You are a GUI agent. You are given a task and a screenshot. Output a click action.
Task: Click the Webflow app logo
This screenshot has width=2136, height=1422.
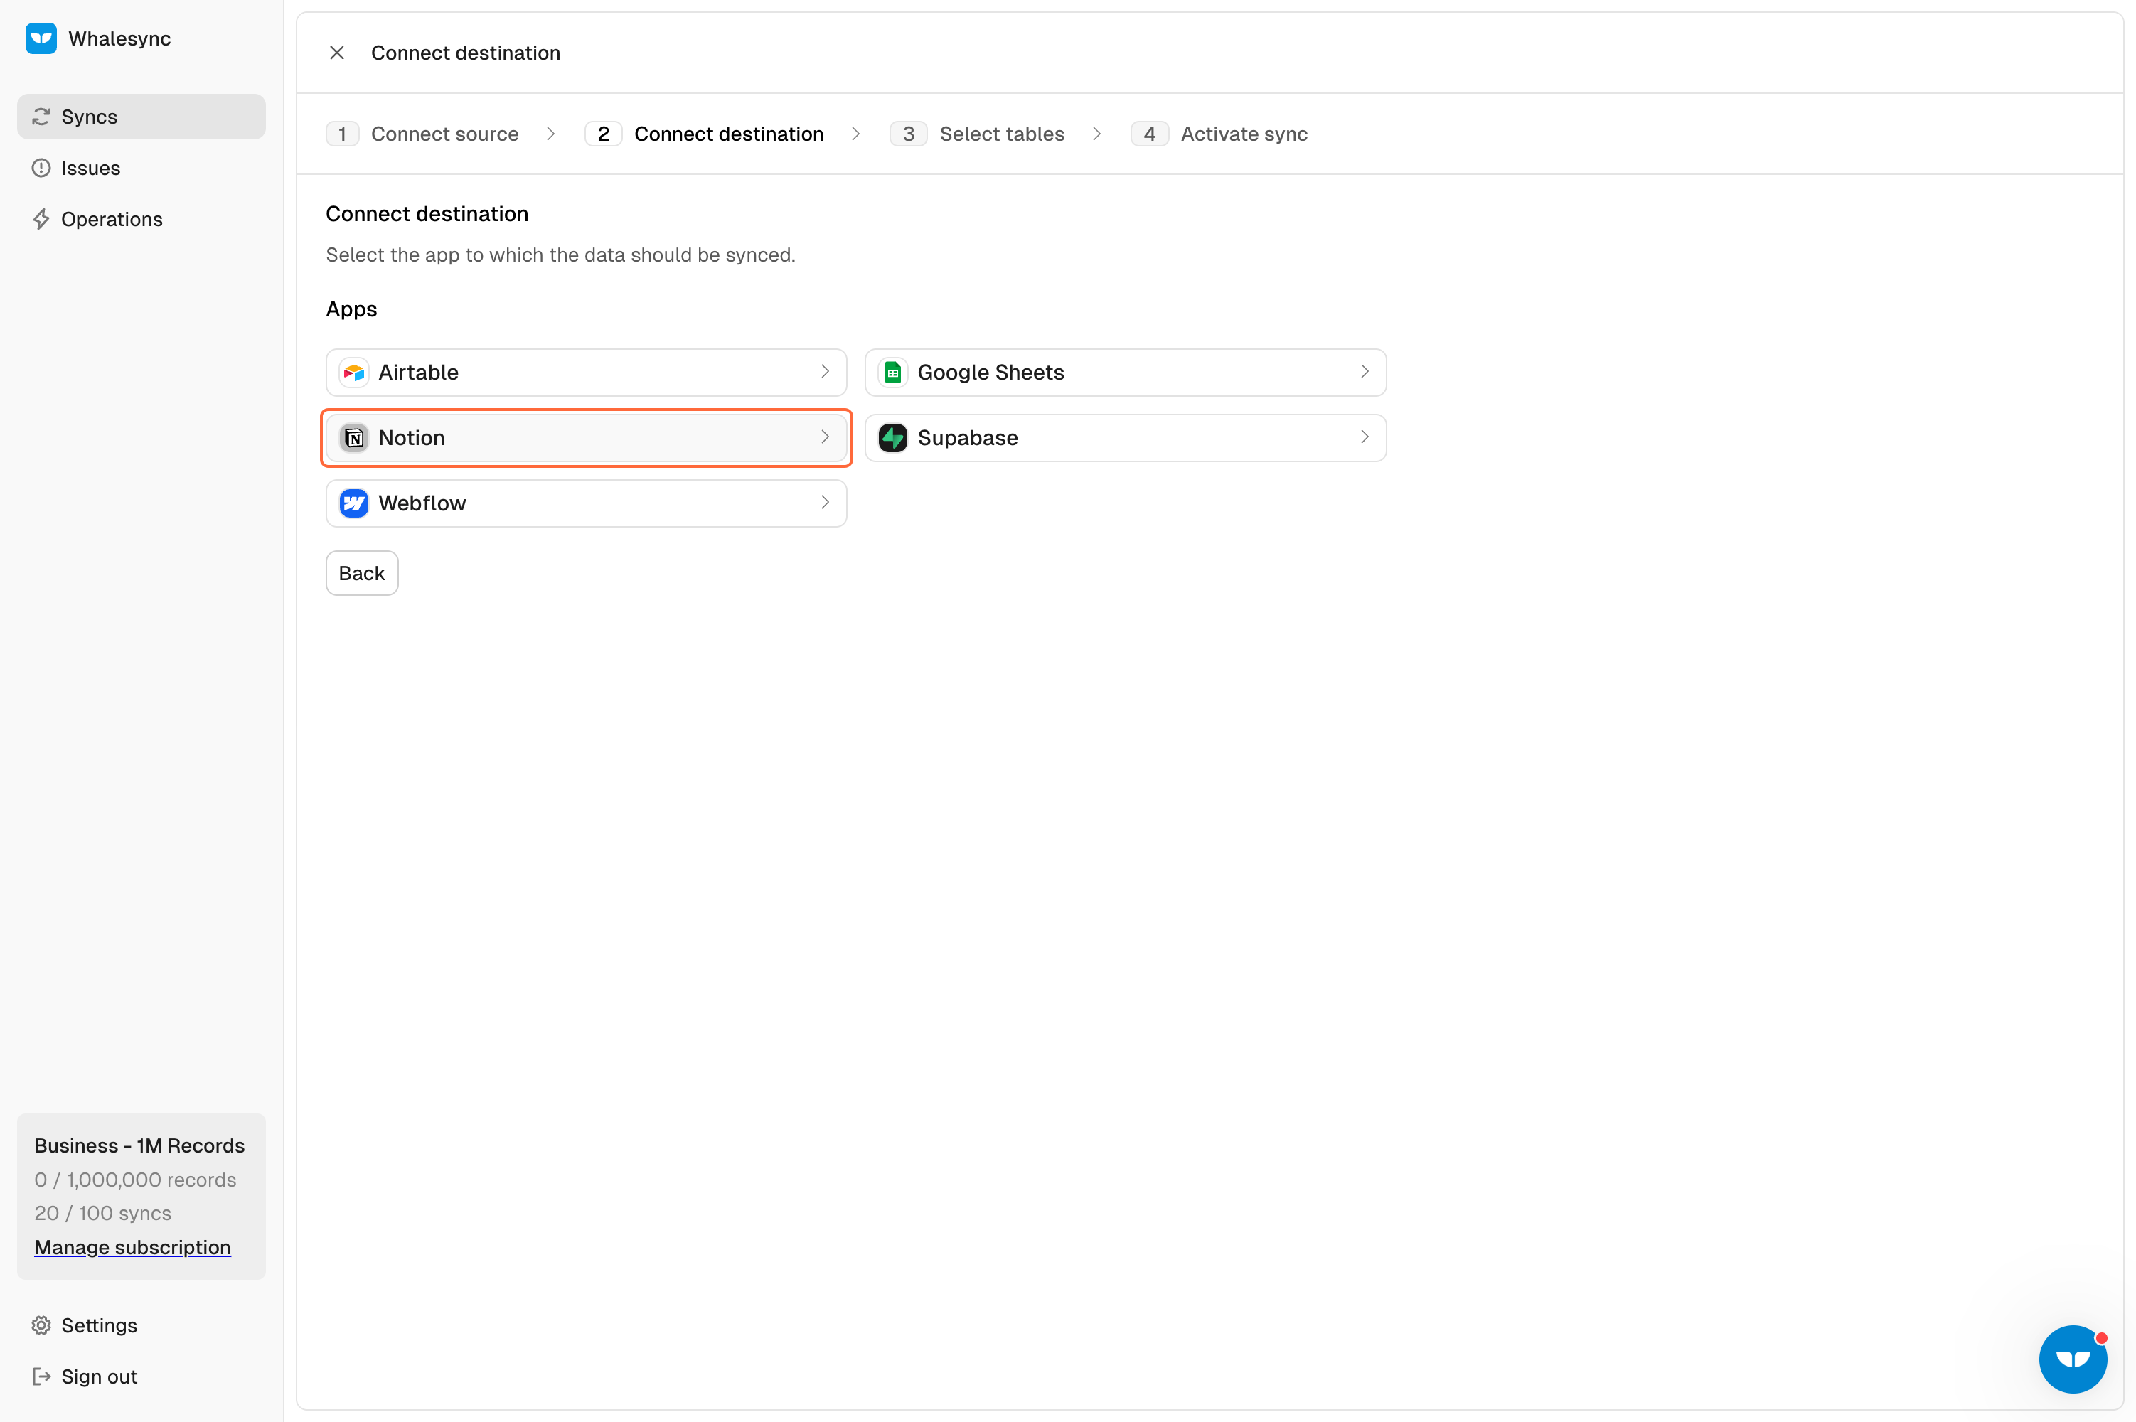click(x=353, y=503)
